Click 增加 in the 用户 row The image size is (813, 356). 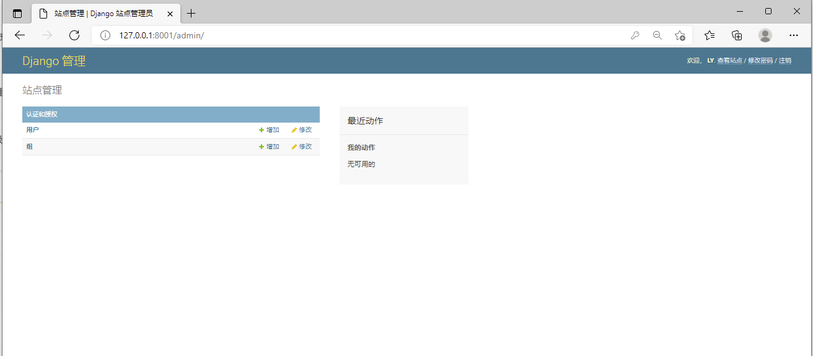(x=269, y=130)
